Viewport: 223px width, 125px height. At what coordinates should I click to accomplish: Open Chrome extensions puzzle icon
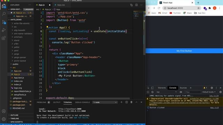click(x=209, y=8)
